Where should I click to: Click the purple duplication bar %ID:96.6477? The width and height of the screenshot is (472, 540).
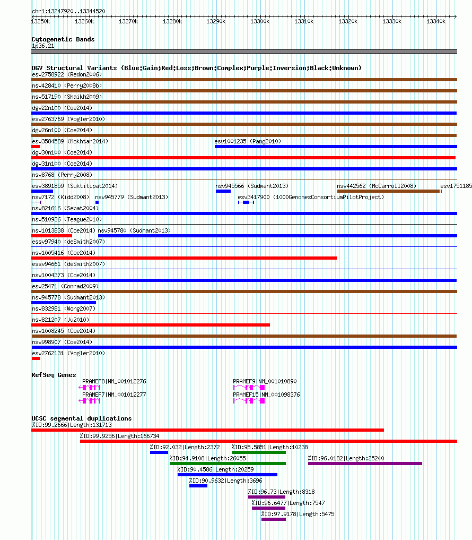pyautogui.click(x=269, y=508)
